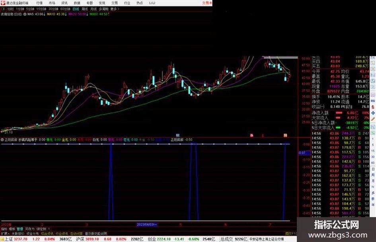Image resolution: width=376 pixels, height=242 pixels.
Task: Click the 60 minute shortcut in right sidebar
Action: (373, 163)
